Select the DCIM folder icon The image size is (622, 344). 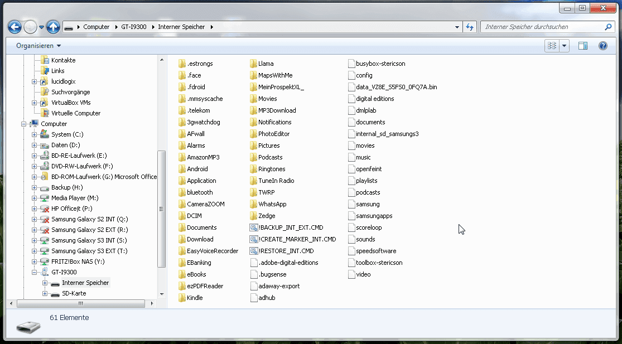tap(182, 216)
